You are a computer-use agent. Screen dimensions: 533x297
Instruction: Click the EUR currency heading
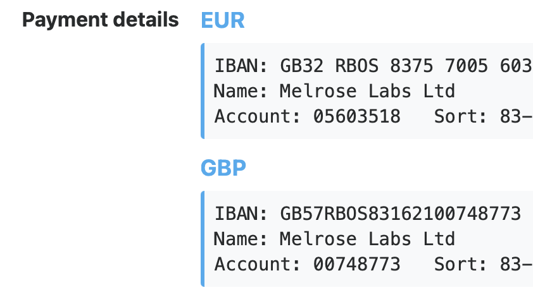click(223, 20)
